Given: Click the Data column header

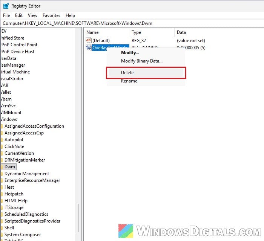Looking at the screenshot, I should pos(181,32).
